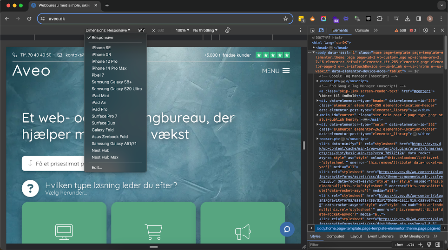448x250 pixels.
Task: Open DOM Breakpoints subtab
Action: pyautogui.click(x=414, y=236)
